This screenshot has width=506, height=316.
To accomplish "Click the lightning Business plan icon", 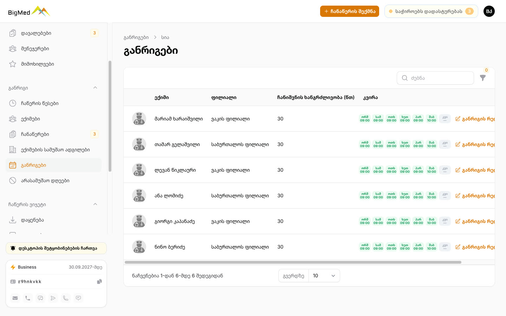I will pyautogui.click(x=13, y=267).
